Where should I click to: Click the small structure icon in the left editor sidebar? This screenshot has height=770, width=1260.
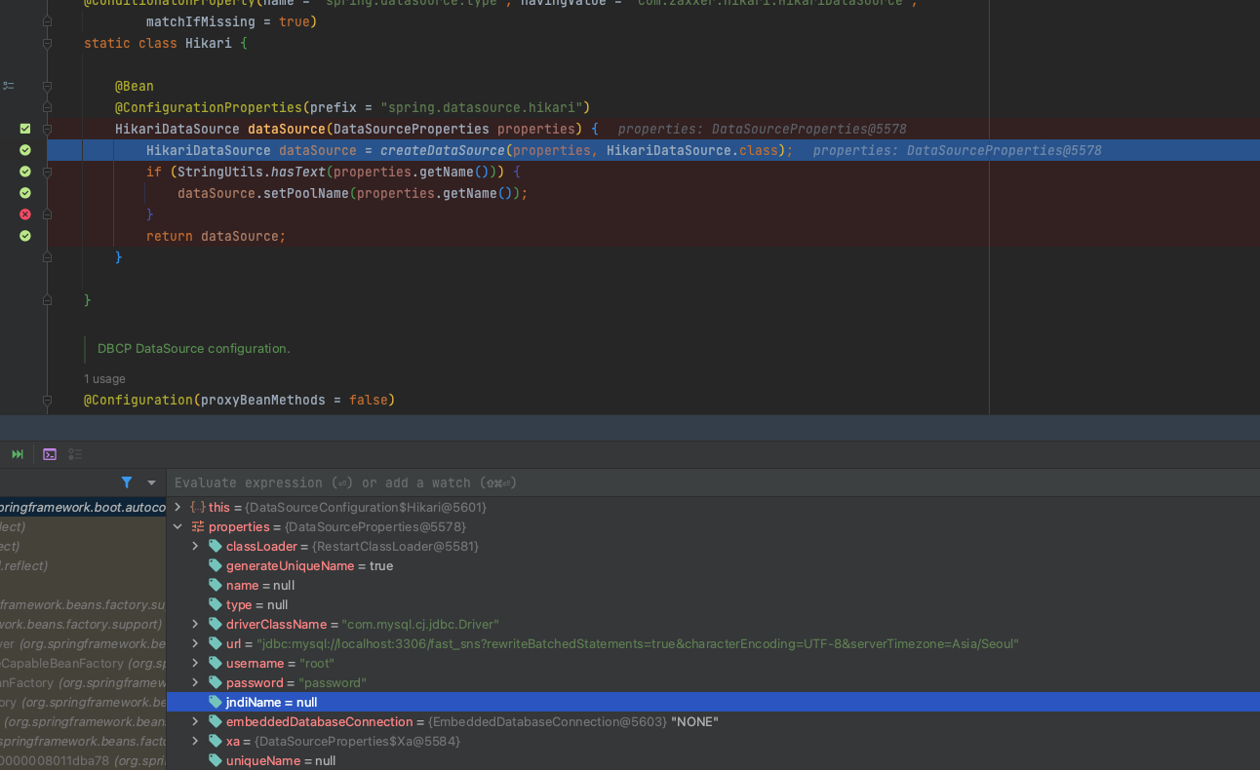coord(9,85)
